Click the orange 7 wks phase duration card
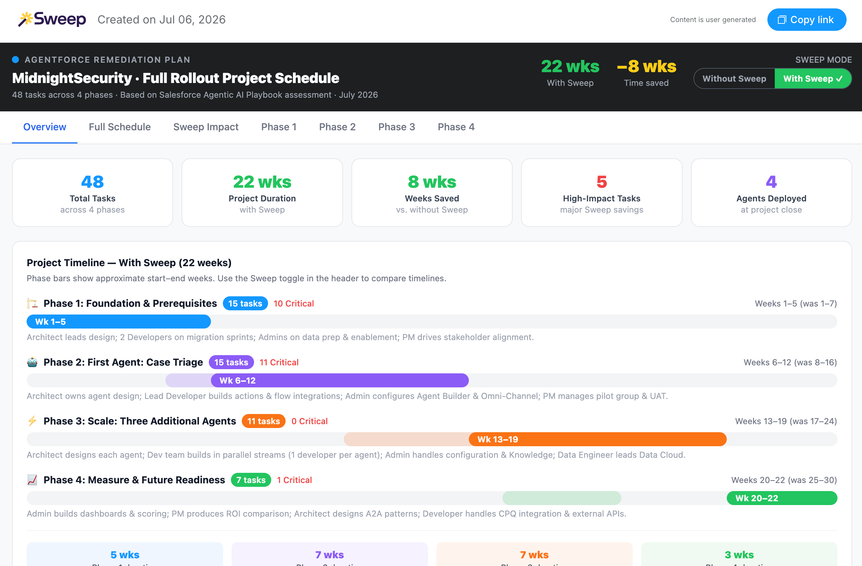 (534, 554)
